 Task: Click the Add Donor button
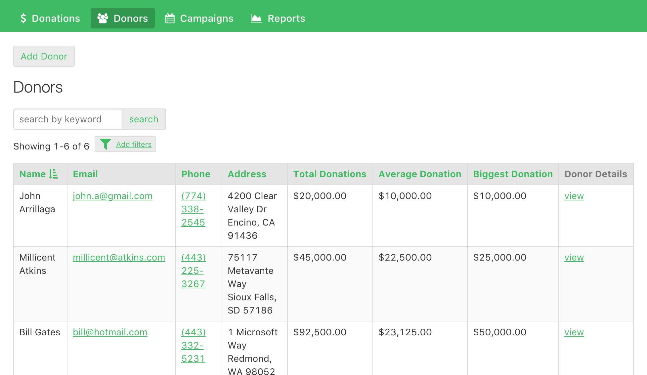[x=44, y=56]
